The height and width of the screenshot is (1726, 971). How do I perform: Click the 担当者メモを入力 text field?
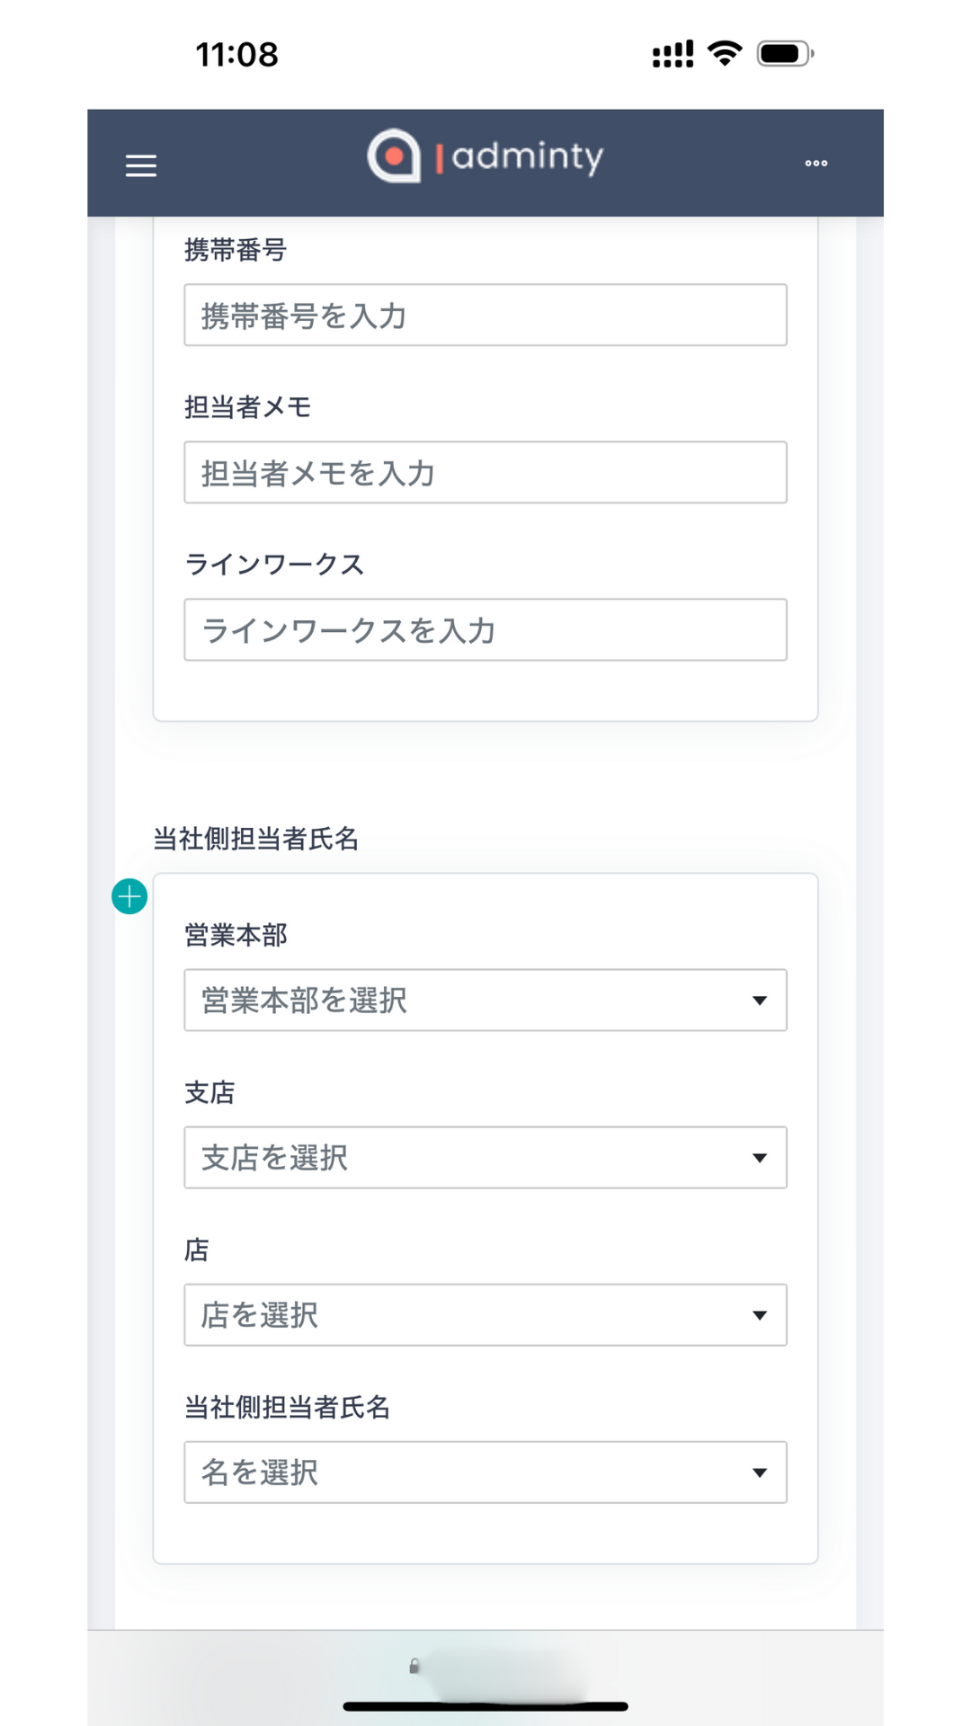point(485,472)
